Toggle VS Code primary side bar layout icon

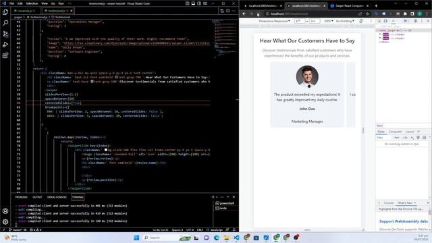pos(188,3)
